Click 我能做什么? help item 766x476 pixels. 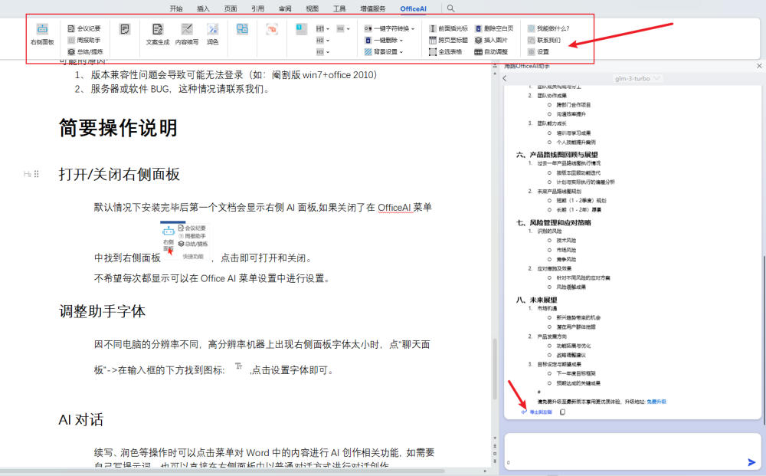(x=548, y=28)
